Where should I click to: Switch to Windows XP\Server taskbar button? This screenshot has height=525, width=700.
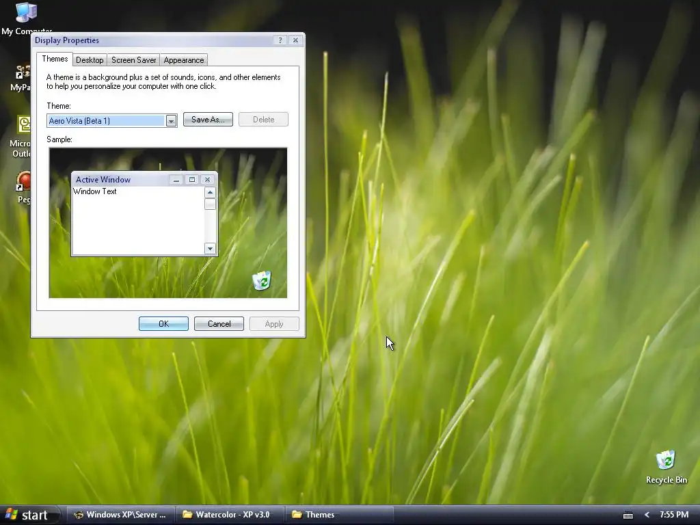point(120,515)
